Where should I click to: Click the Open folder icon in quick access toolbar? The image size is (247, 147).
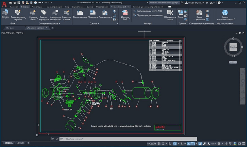point(15,3)
